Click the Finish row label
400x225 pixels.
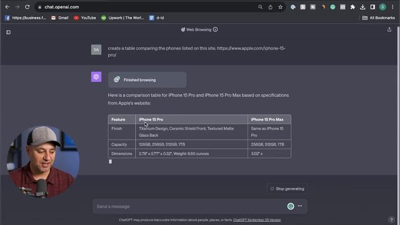(117, 129)
